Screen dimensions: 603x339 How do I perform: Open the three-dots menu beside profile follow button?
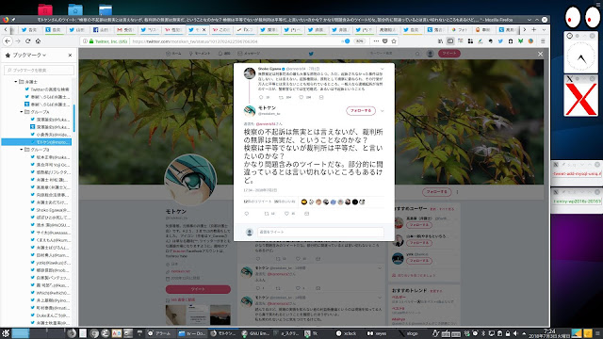pos(457,192)
